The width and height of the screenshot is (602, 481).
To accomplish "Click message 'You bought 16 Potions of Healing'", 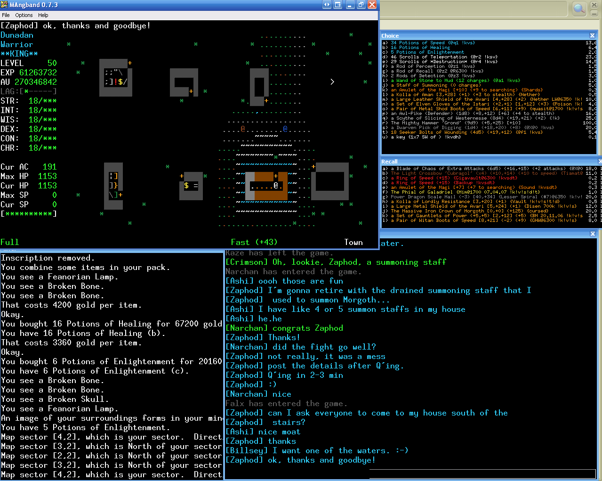I will click(112, 324).
